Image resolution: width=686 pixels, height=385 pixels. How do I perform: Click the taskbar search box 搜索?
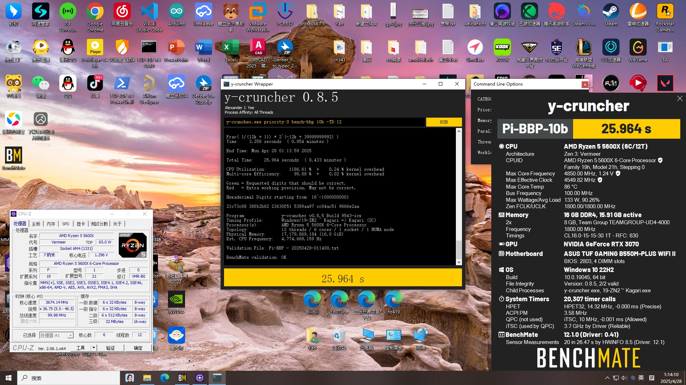[69, 378]
